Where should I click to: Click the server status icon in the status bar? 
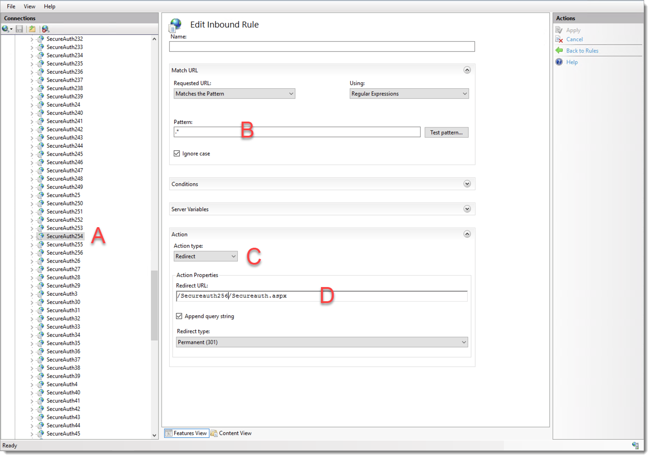click(x=635, y=445)
